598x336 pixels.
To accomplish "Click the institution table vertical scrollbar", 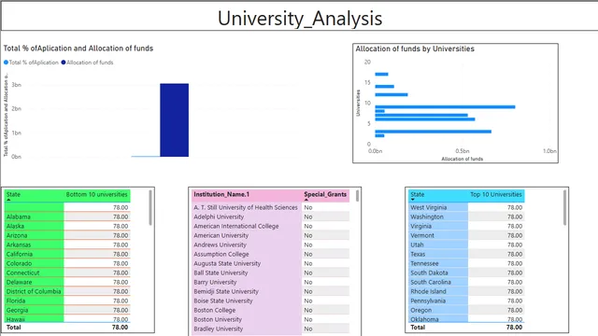I will 357,196.
